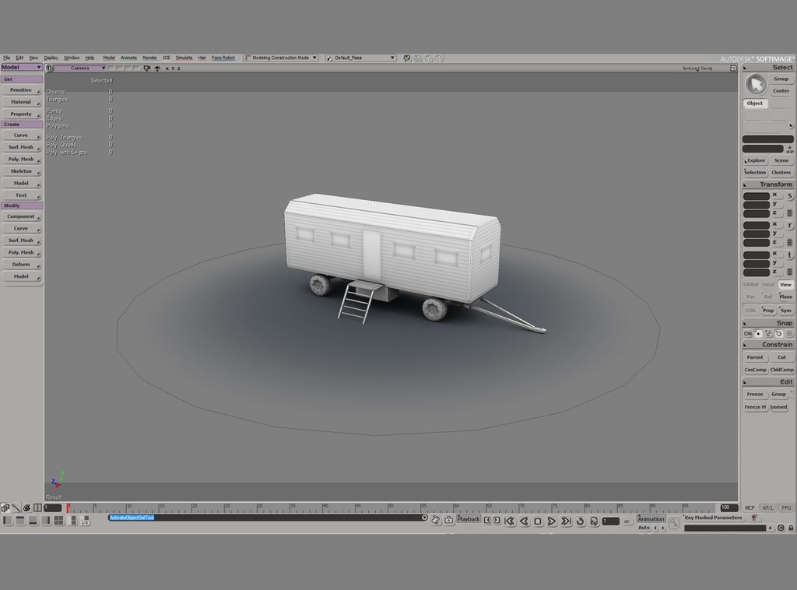Click the camera icon in the viewport toolbar
The width and height of the screenshot is (797, 590).
click(x=146, y=68)
